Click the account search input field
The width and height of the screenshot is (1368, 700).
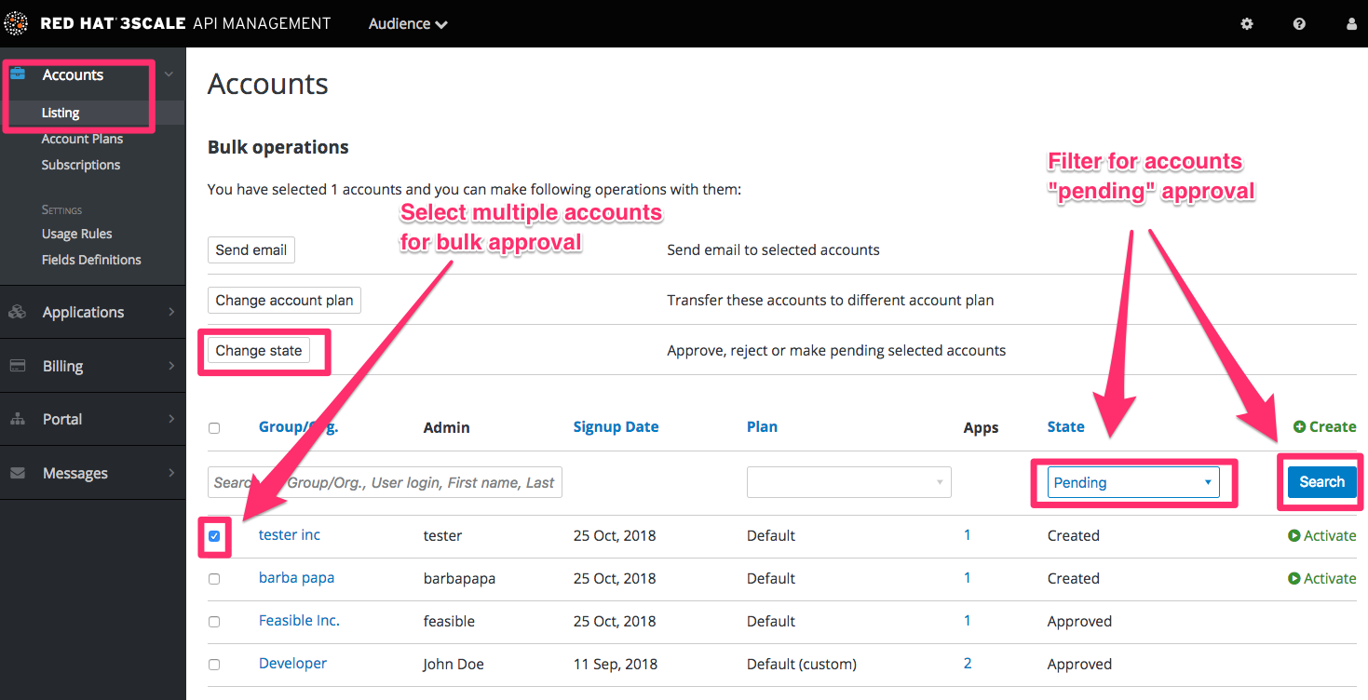click(x=385, y=482)
